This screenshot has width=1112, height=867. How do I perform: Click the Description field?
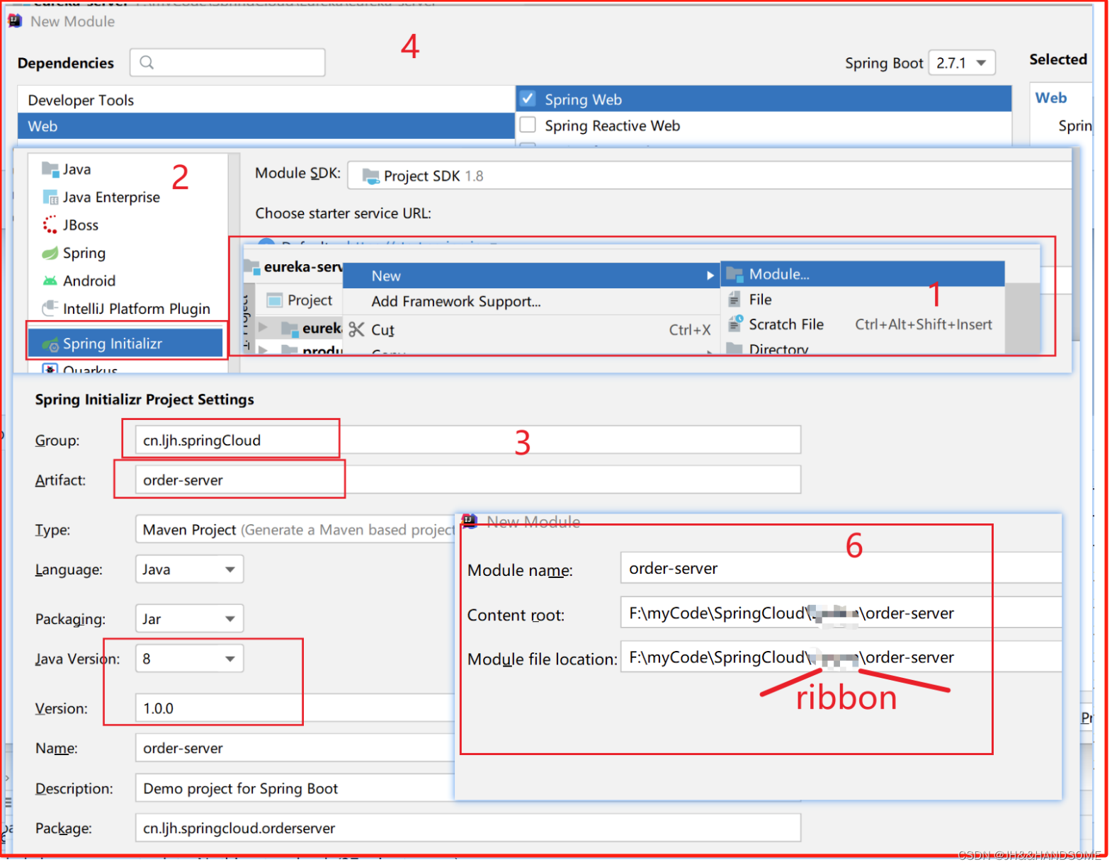[x=295, y=788]
